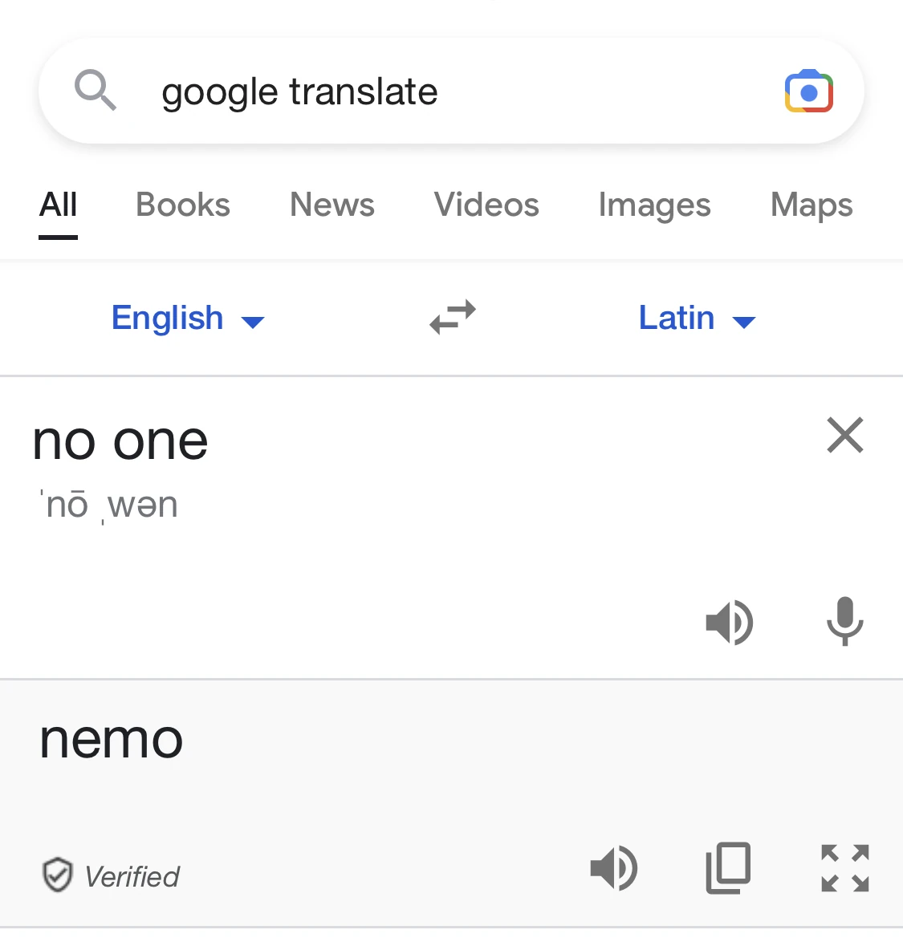Clear the input text 'no one'
The width and height of the screenshot is (903, 946).
[x=844, y=436]
